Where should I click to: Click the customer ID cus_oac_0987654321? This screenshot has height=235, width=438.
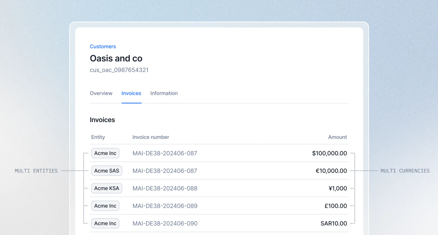tap(119, 70)
